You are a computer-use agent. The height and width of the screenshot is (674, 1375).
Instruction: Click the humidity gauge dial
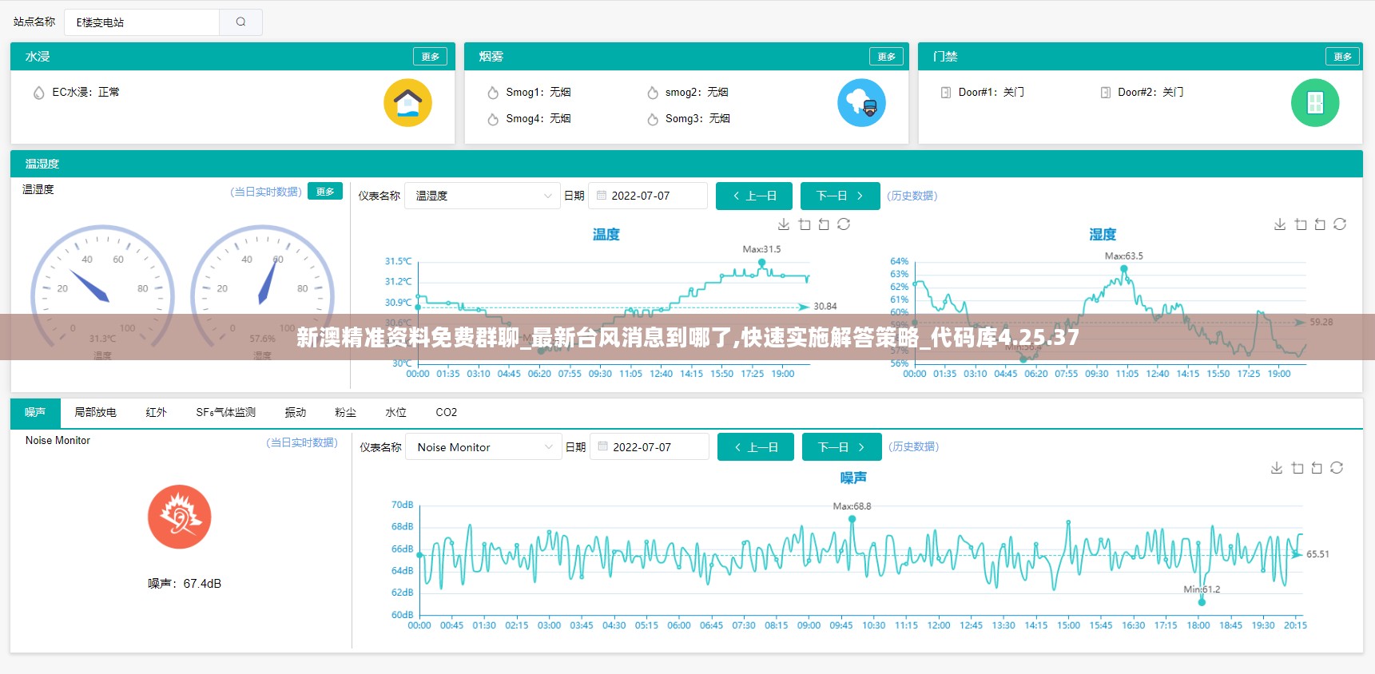coord(262,292)
